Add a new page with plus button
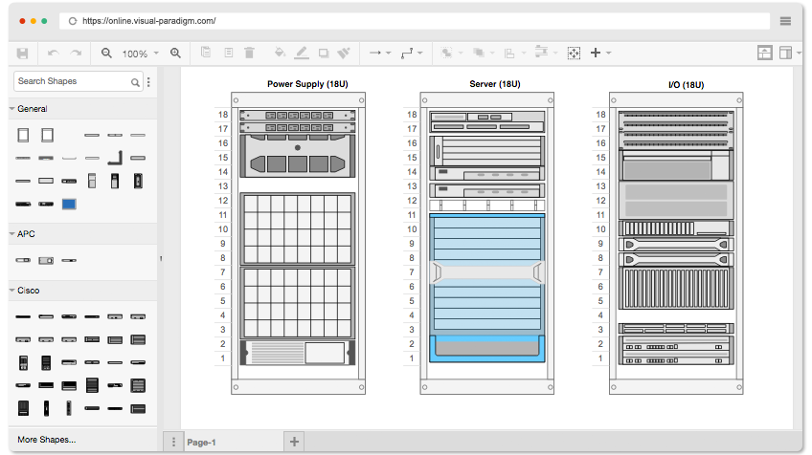 point(294,442)
